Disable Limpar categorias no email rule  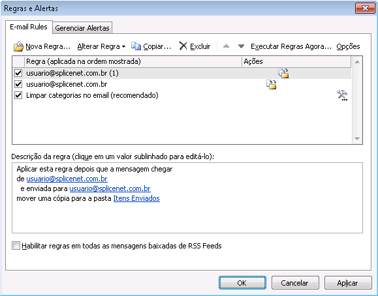click(18, 95)
